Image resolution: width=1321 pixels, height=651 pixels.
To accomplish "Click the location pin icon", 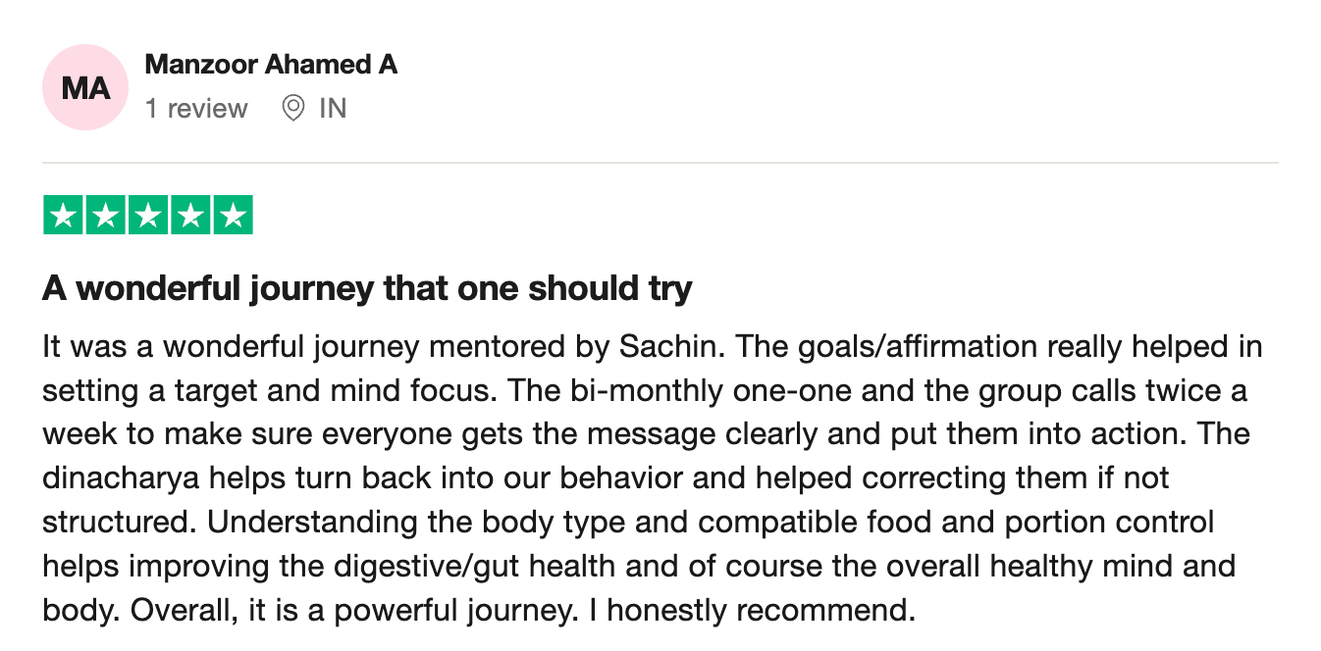I will [x=292, y=108].
